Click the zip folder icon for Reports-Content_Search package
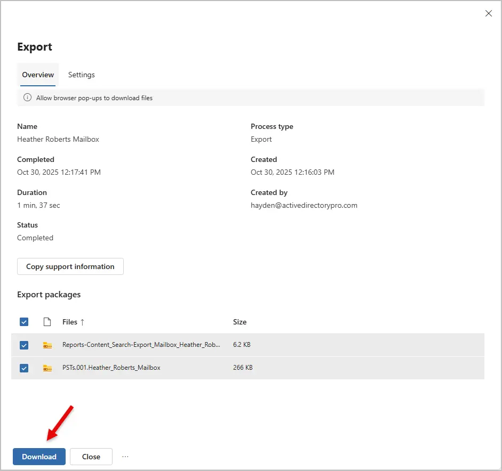The height and width of the screenshot is (471, 502). click(x=47, y=345)
